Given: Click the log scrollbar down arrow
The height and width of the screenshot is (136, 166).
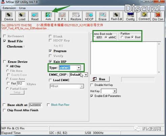Looking at the screenshot, I should (x=159, y=72).
